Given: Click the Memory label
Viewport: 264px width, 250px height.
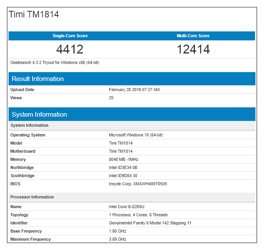Looking at the screenshot, I should (x=18, y=159).
